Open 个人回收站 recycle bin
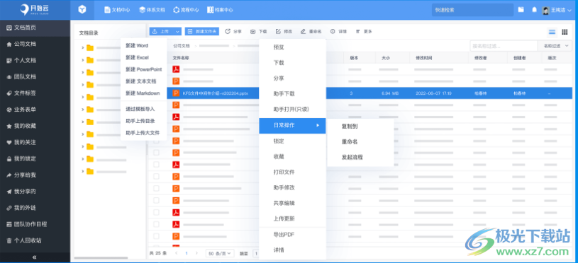578x263 pixels. point(35,240)
